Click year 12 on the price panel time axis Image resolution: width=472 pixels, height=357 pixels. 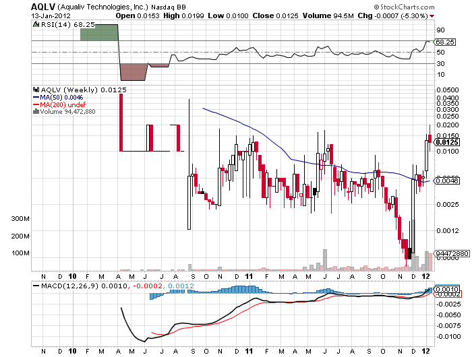tap(425, 276)
